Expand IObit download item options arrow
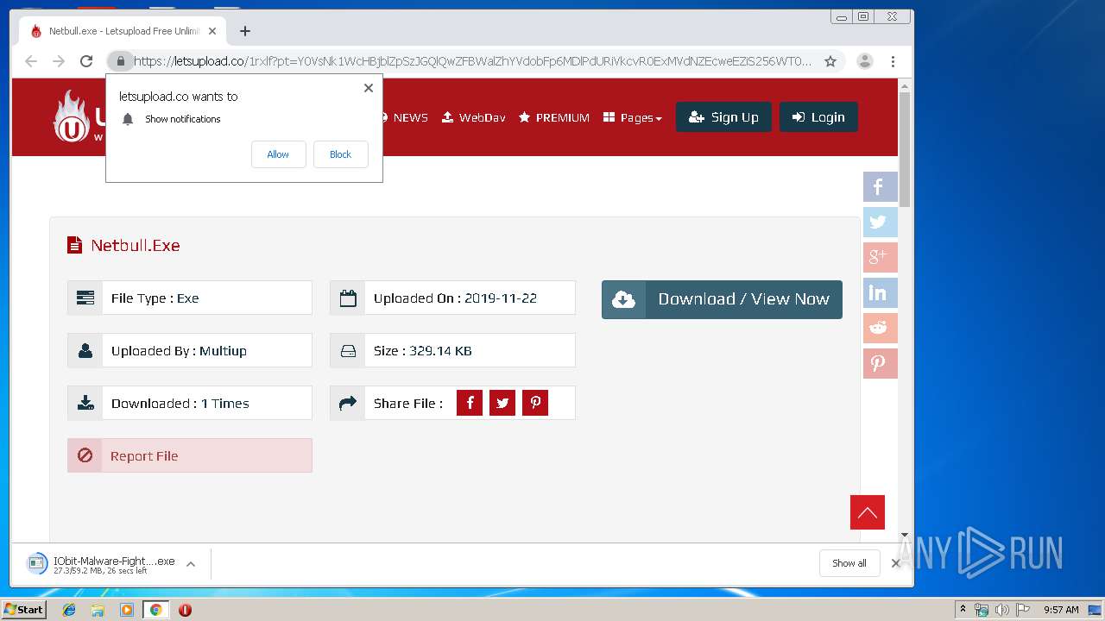 [191, 564]
